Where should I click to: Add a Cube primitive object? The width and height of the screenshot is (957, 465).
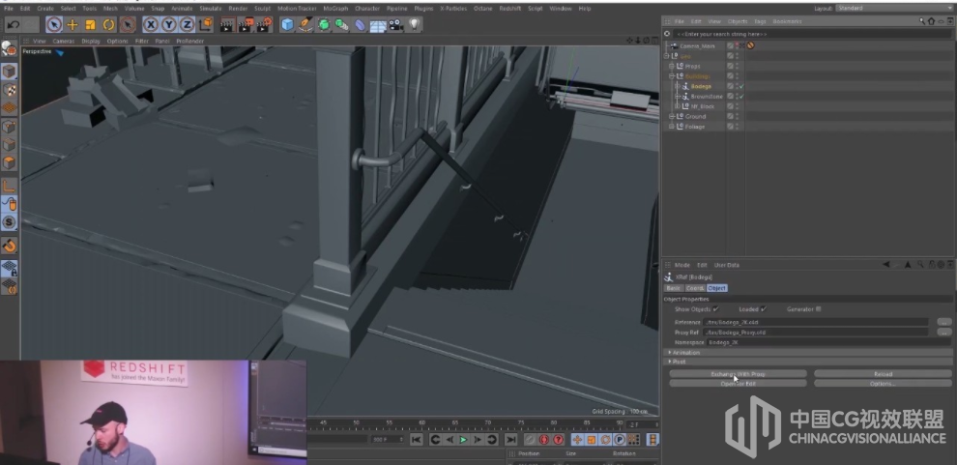click(287, 24)
